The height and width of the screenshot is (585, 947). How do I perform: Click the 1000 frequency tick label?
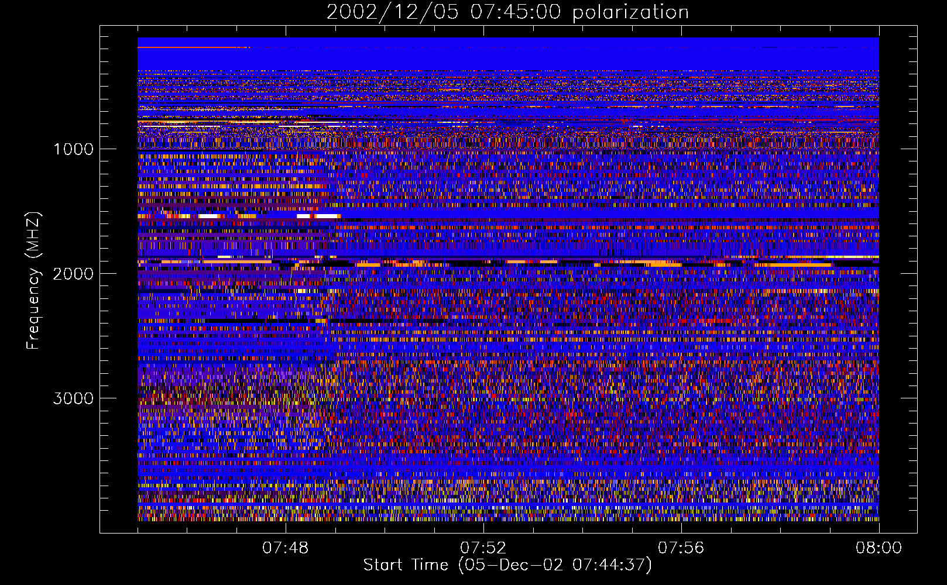[x=73, y=149]
